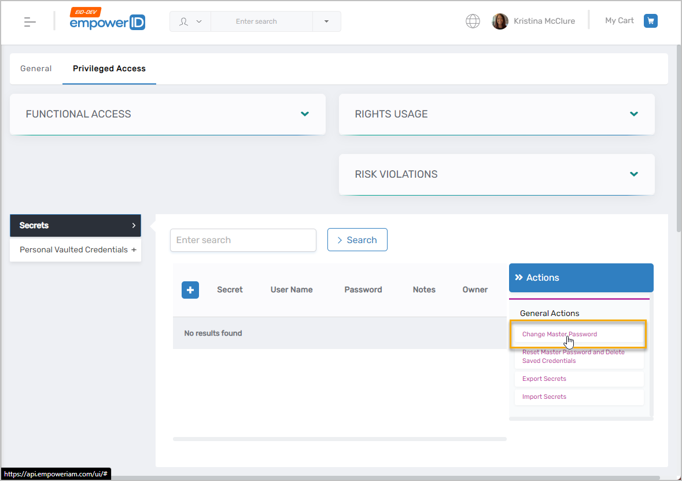This screenshot has width=682, height=481.
Task: Open the shopping cart icon
Action: (651, 21)
